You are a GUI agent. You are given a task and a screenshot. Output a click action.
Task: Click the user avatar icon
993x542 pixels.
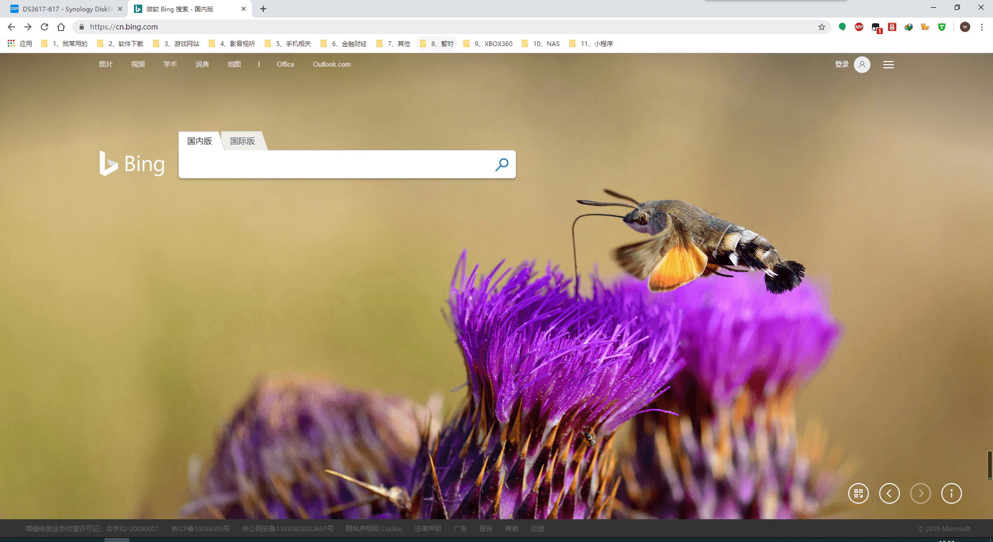coord(862,65)
